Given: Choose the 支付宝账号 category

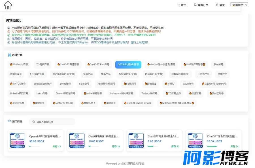Looking at the screenshot, I should click(x=216, y=93).
